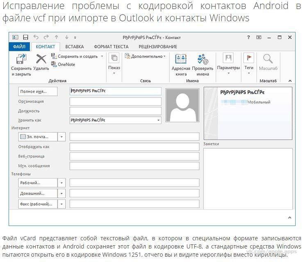Click the business card preview
This screenshot has height=262, width=305.
(248, 113)
